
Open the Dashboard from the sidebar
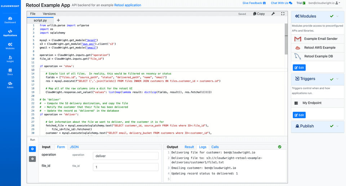tap(10, 20)
